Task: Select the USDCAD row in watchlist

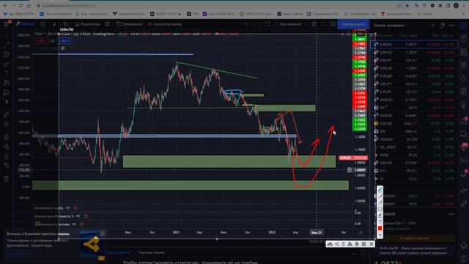Action: click(x=414, y=68)
